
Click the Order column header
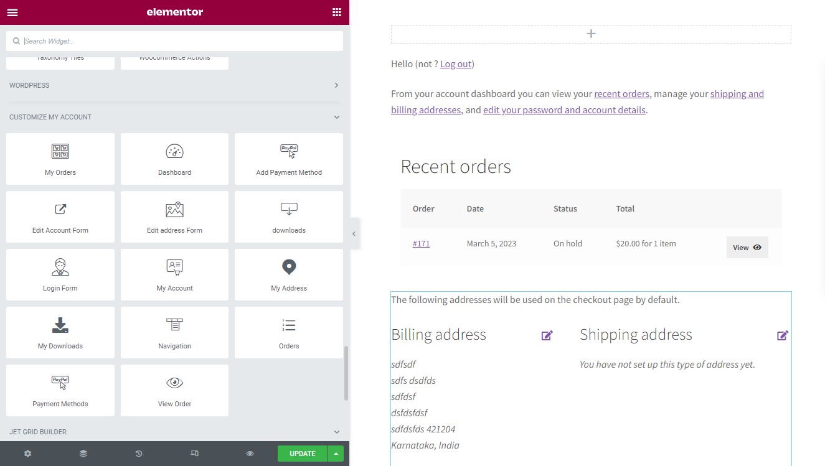coord(423,208)
